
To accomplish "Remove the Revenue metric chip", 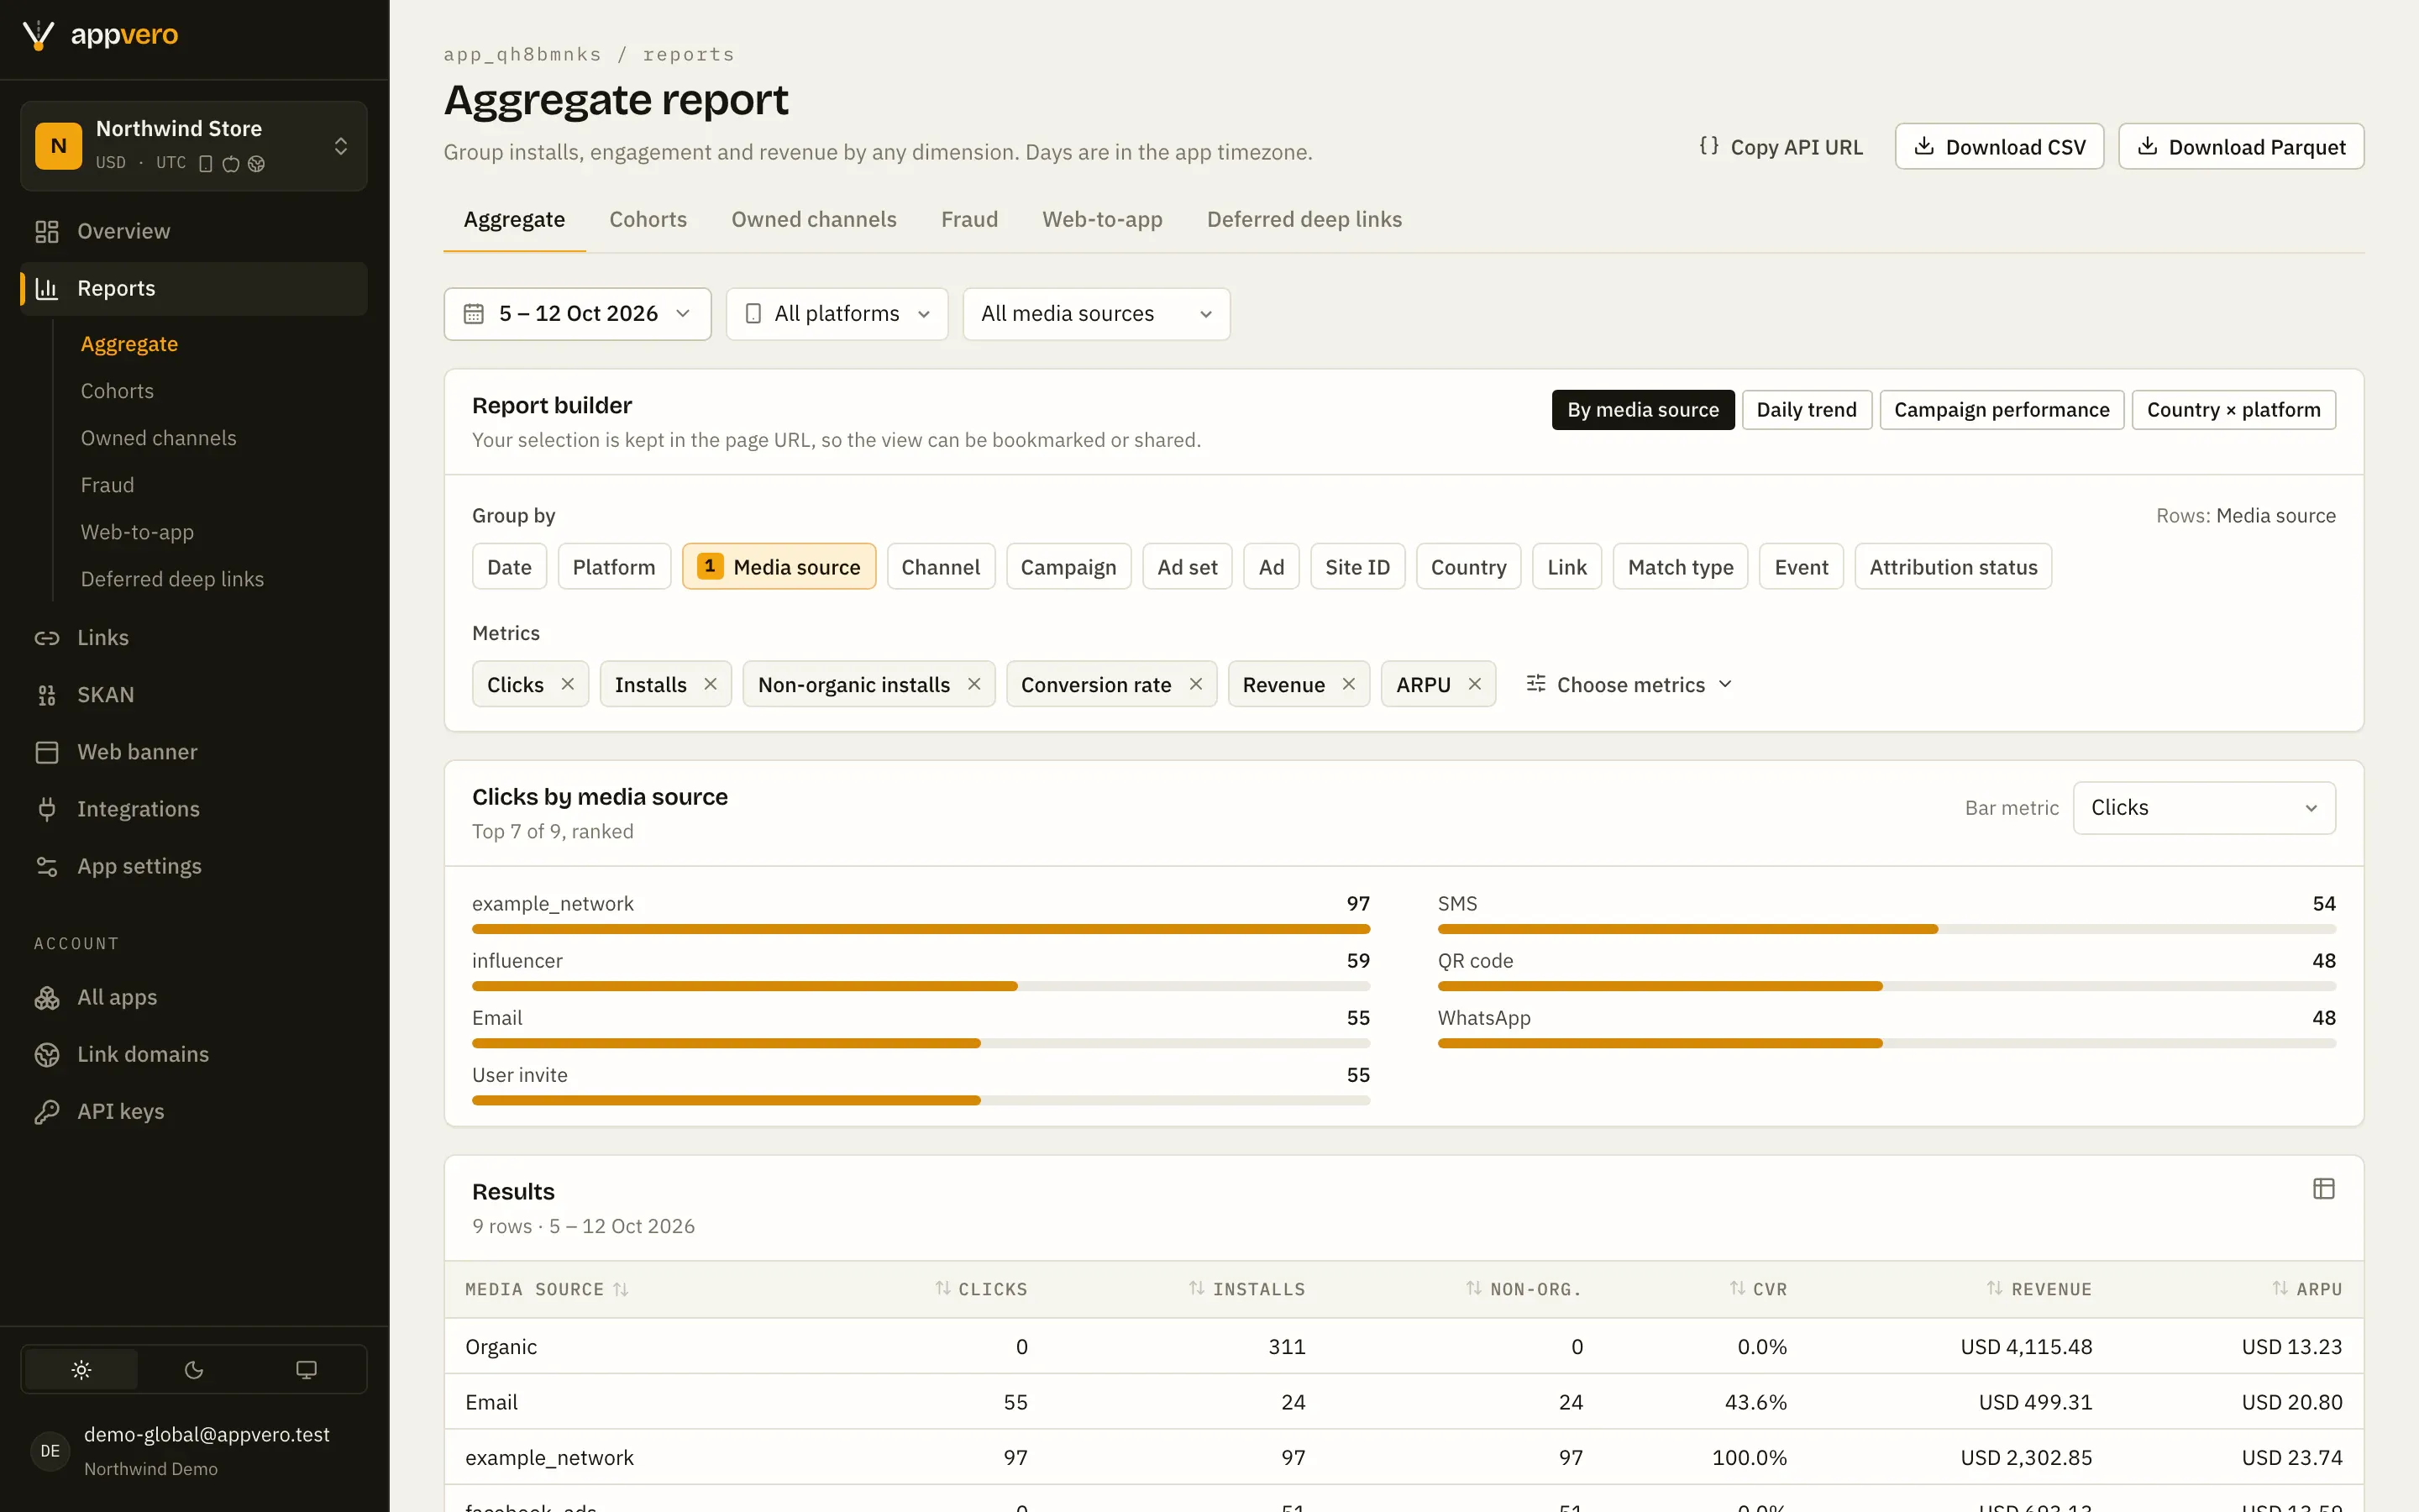I will click(x=1348, y=684).
